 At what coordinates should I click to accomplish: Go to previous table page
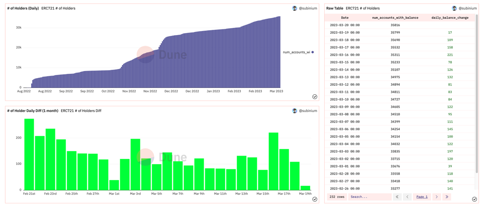407,197
